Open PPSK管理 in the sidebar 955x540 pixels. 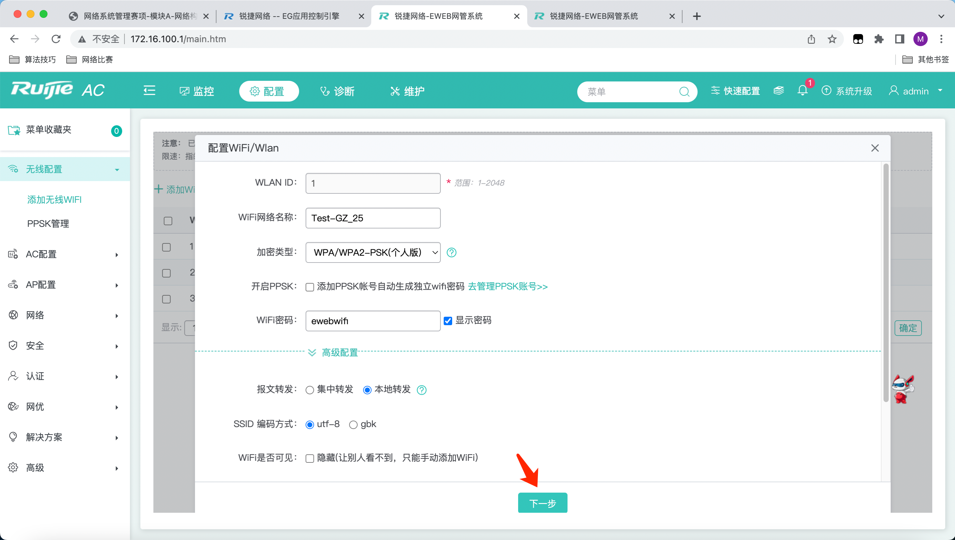coord(48,224)
